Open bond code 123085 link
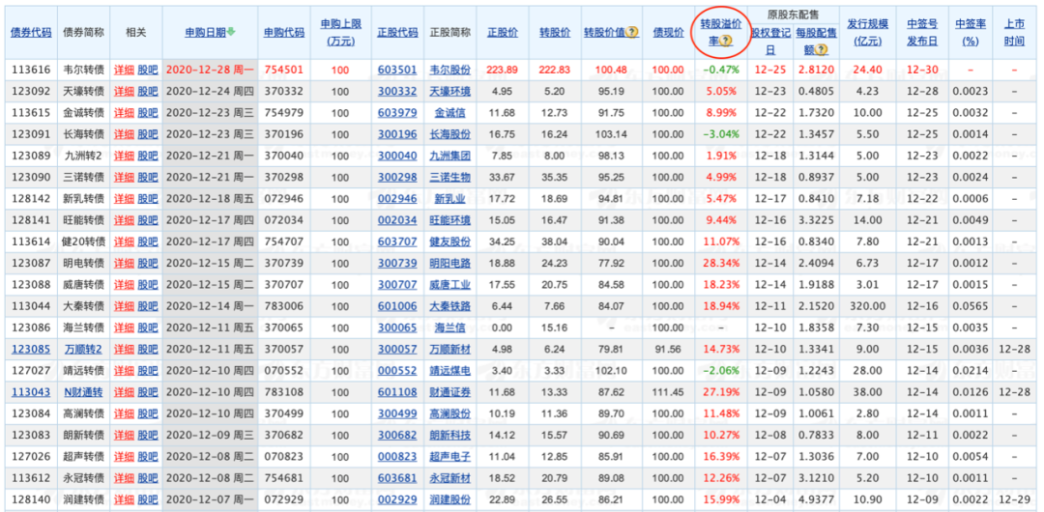The image size is (1044, 512). point(31,349)
